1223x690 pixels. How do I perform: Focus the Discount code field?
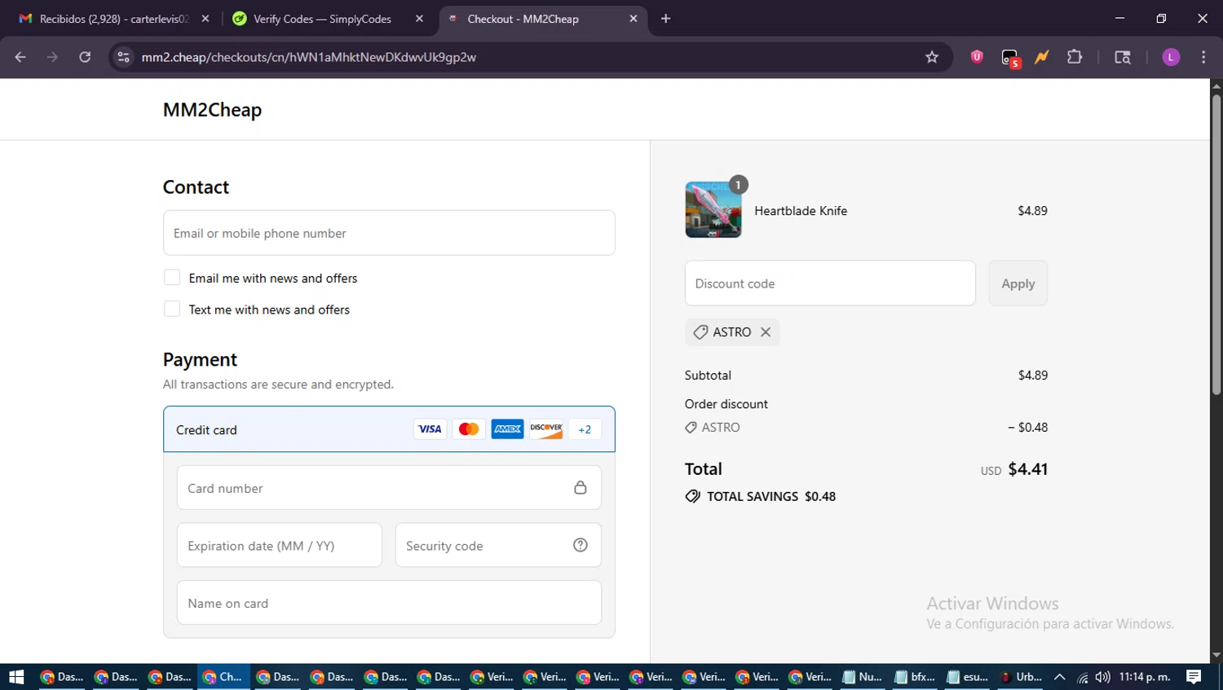[x=830, y=283]
